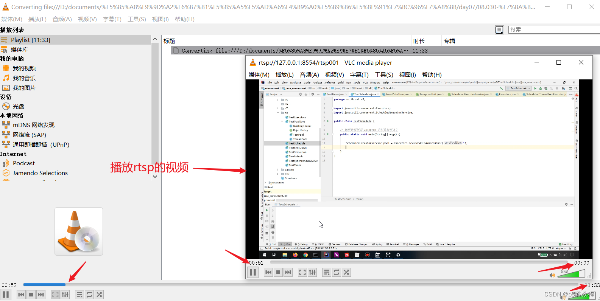Click the 00:51 elapsed time in rtsp window

coord(256,263)
